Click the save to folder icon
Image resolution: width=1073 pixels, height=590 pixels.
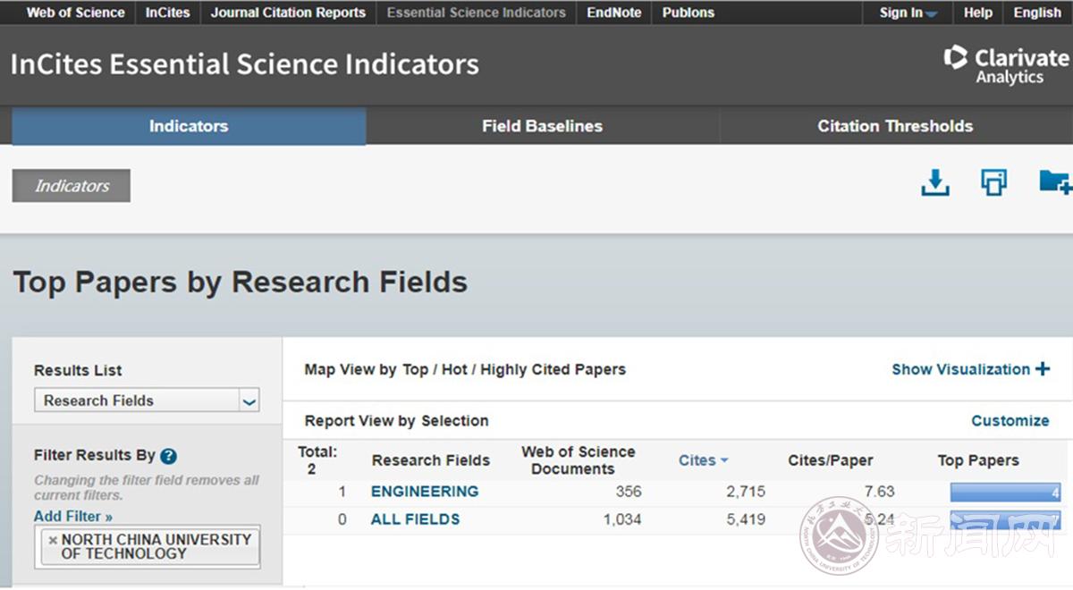pos(1055,182)
